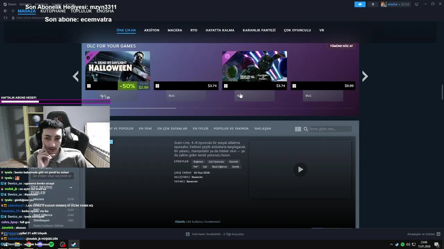Click the Windows icon on the $9.99 DLC
Image resolution: width=444 pixels, height=249 pixels.
coord(294,86)
